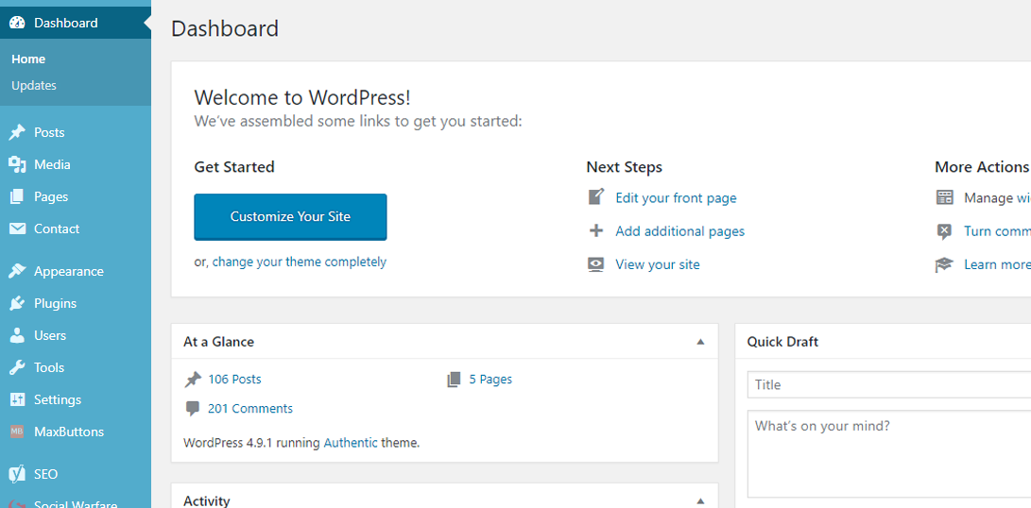Click the Pages icon in sidebar
1031x508 pixels.
(x=17, y=197)
